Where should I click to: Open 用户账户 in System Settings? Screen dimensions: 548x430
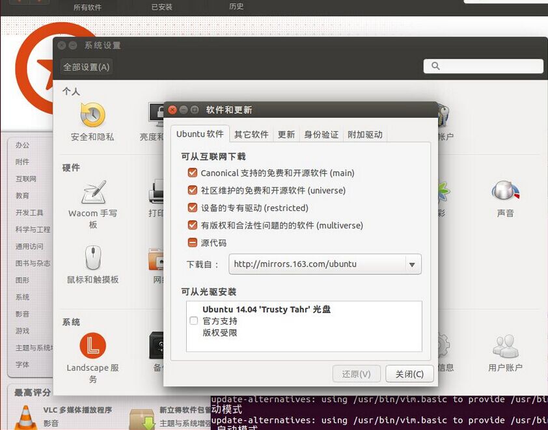pos(505,346)
